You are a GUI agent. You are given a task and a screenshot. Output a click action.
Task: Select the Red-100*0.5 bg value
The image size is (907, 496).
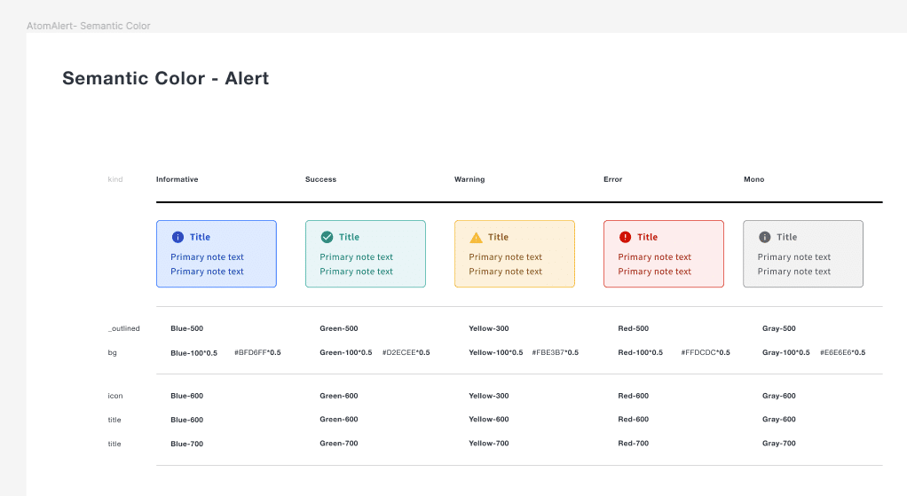coord(641,352)
